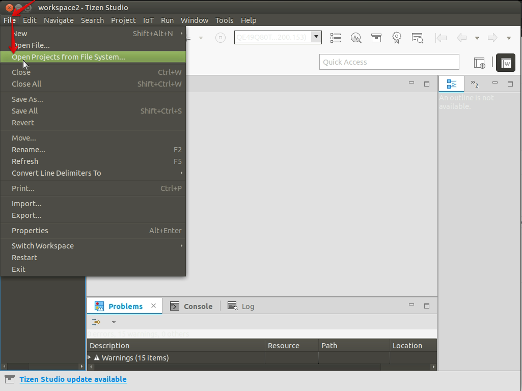Viewport: 522px width, 391px height.
Task: Open forward history dropdown arrow
Action: [x=509, y=38]
